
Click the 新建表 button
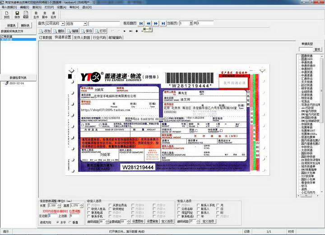(x=11, y=25)
